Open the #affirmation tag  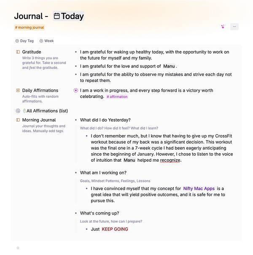point(117,97)
